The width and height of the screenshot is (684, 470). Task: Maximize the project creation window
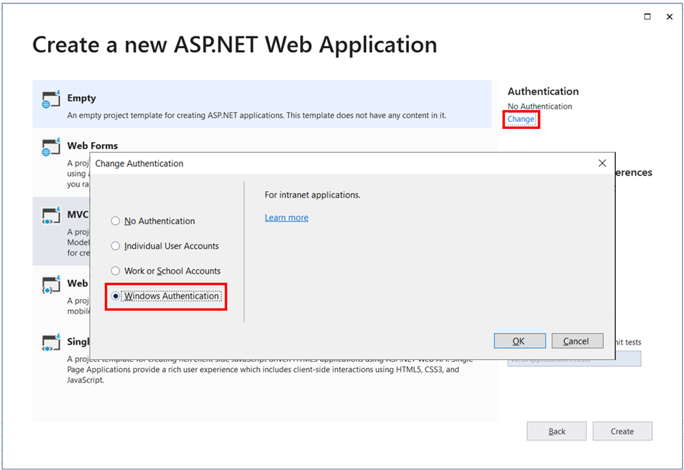tap(647, 17)
